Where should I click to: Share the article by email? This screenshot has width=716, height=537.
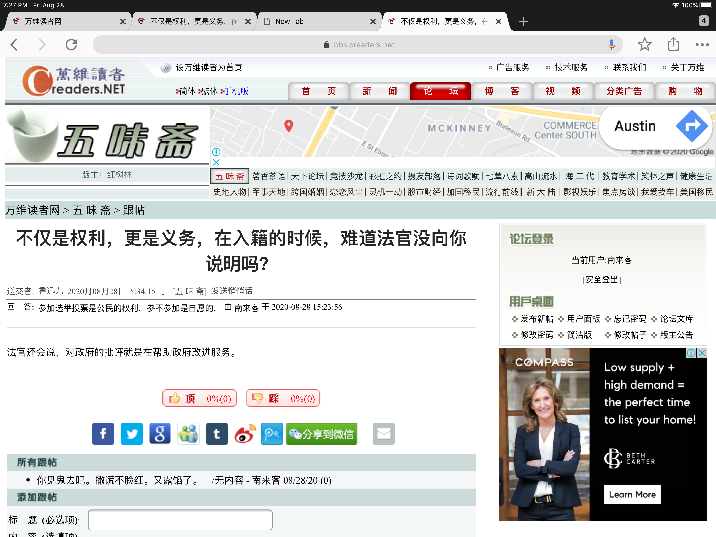[384, 434]
